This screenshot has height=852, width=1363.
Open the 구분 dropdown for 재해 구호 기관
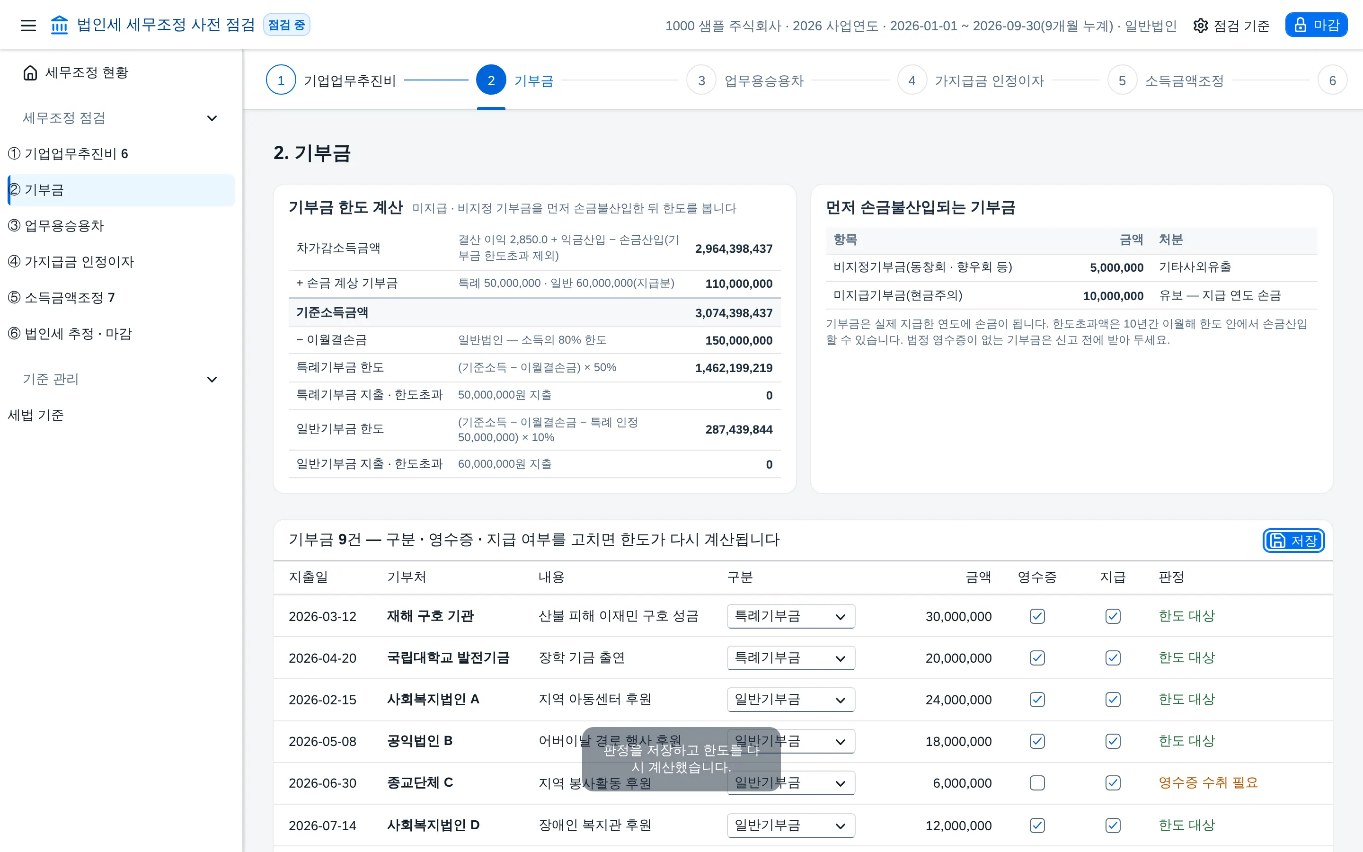pos(791,616)
